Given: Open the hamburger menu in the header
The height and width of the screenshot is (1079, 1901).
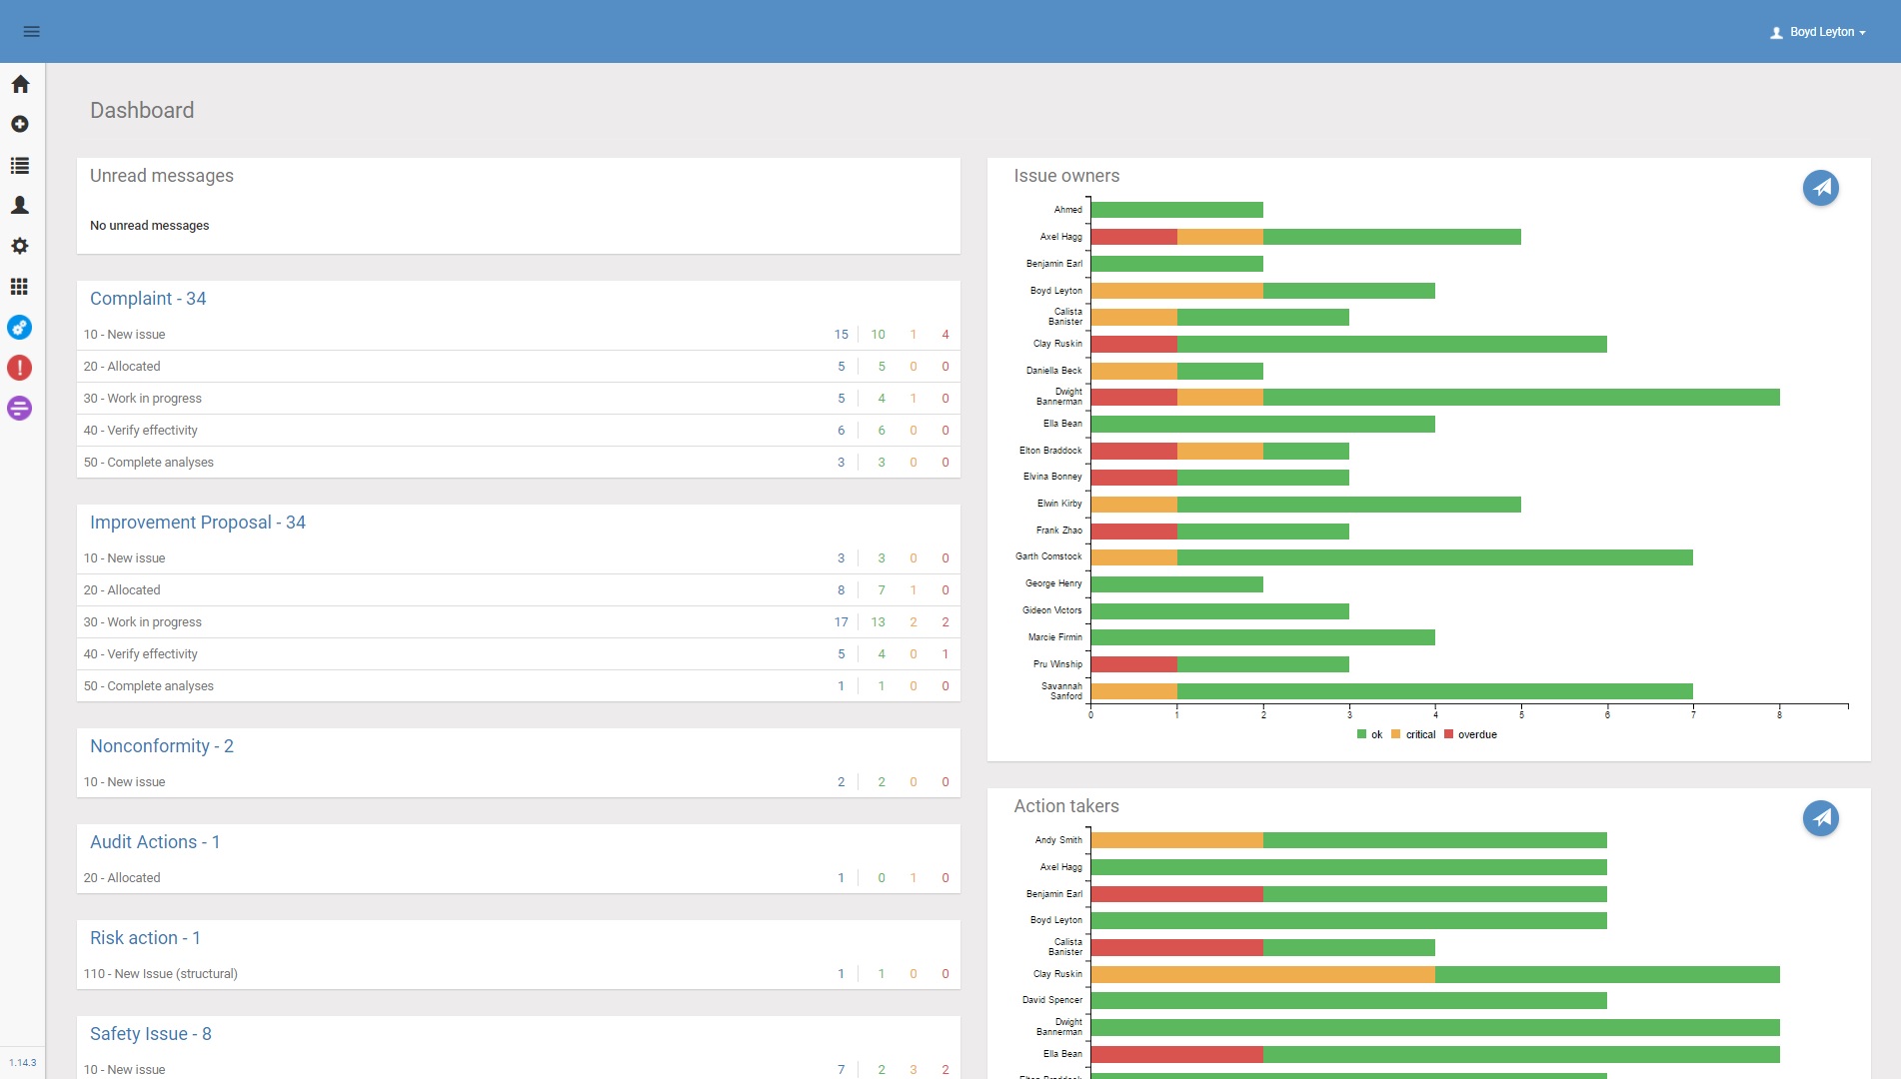Looking at the screenshot, I should pyautogui.click(x=31, y=32).
